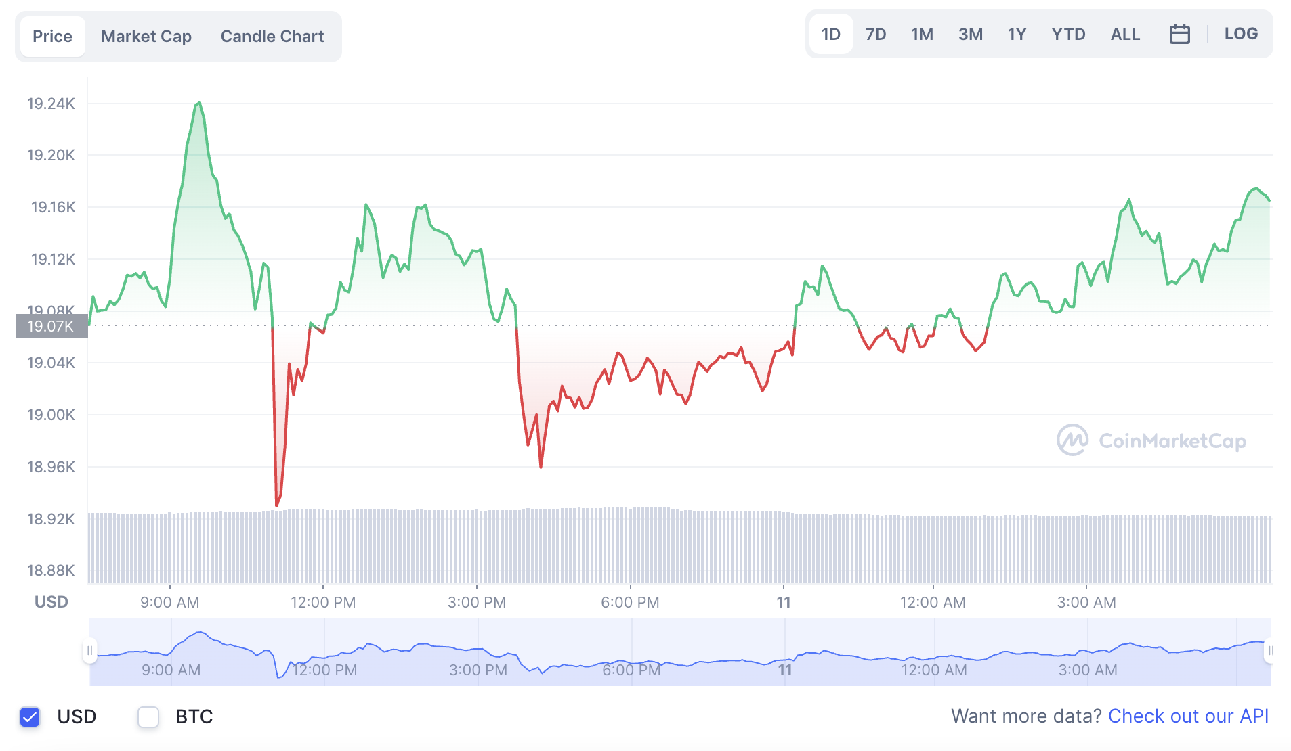
Task: Select the Price tab
Action: [x=52, y=37]
